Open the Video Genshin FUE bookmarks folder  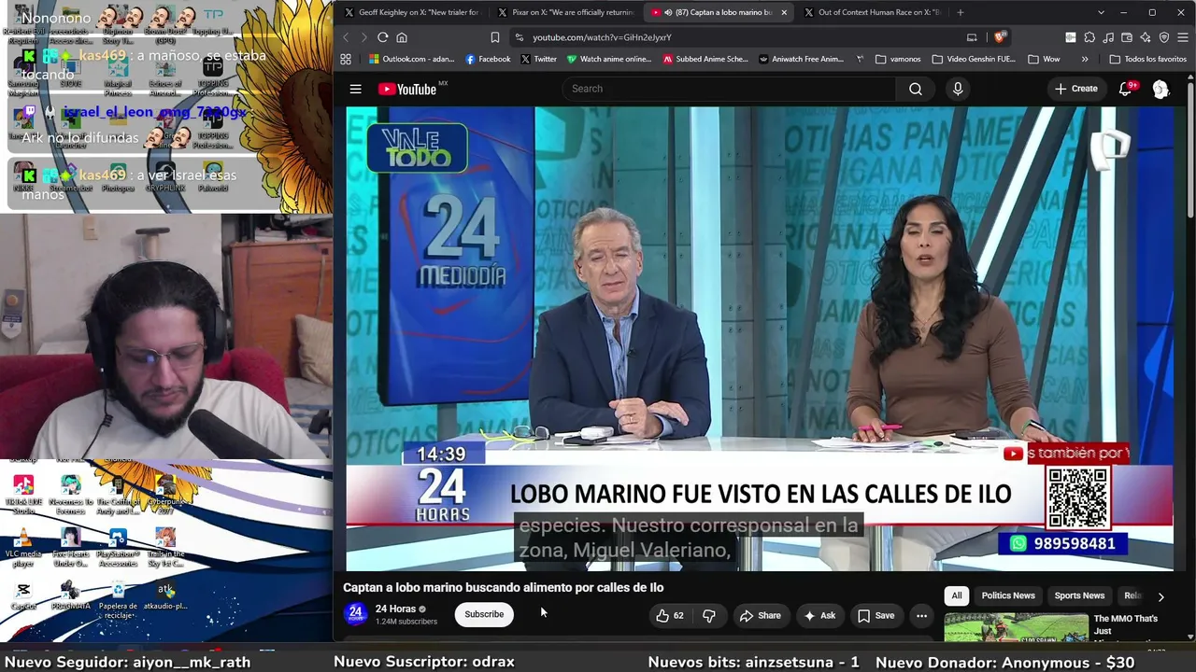tap(973, 59)
